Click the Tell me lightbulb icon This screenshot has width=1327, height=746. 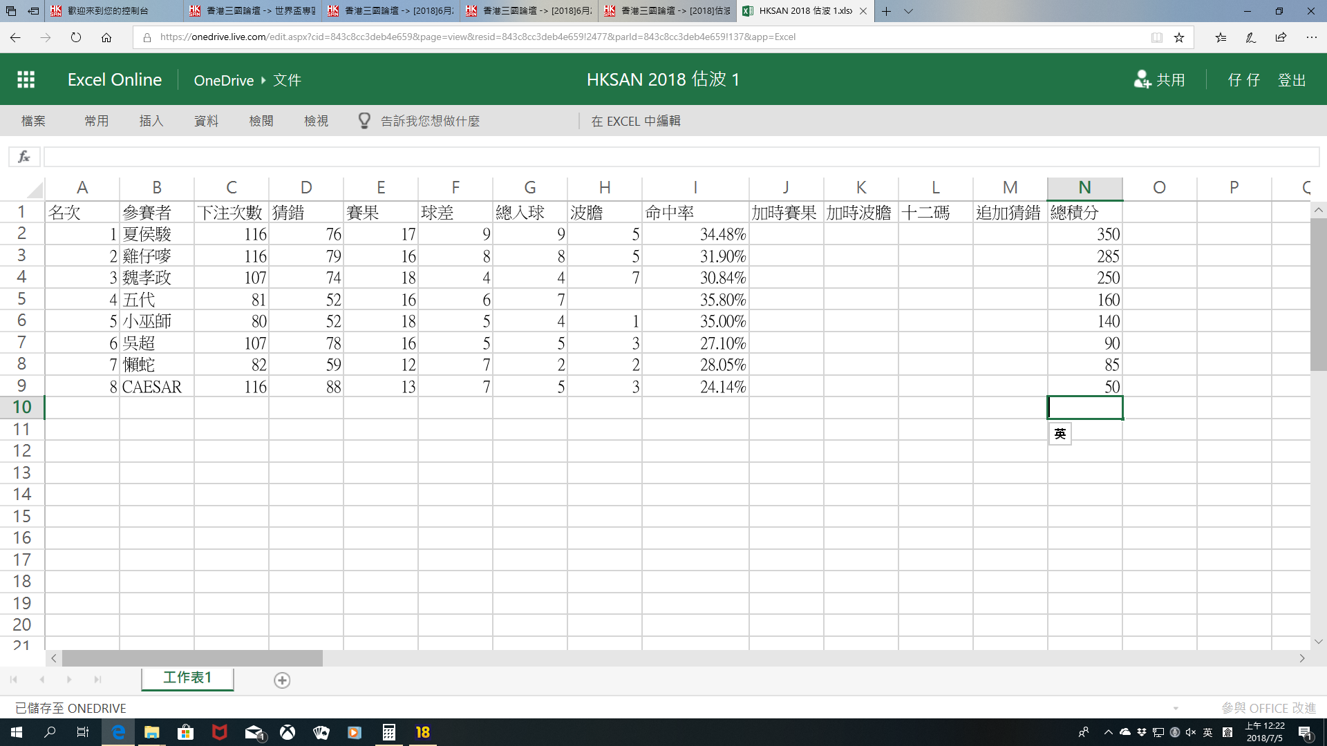tap(364, 121)
